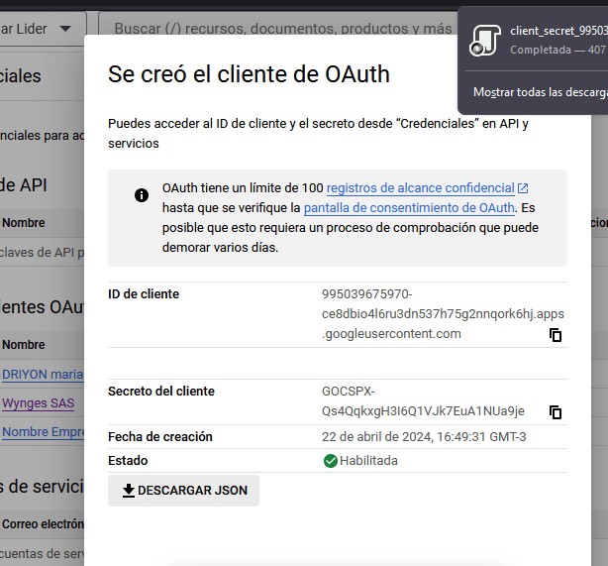
Task: Focus the 'Buscar recursos, documentos' search box
Action: coord(275,29)
